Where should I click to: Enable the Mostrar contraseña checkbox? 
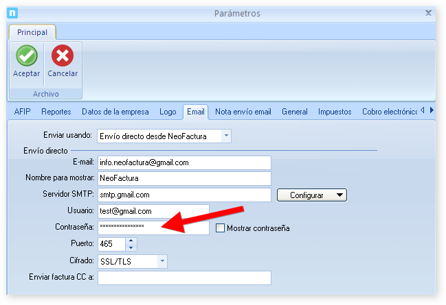tap(221, 228)
